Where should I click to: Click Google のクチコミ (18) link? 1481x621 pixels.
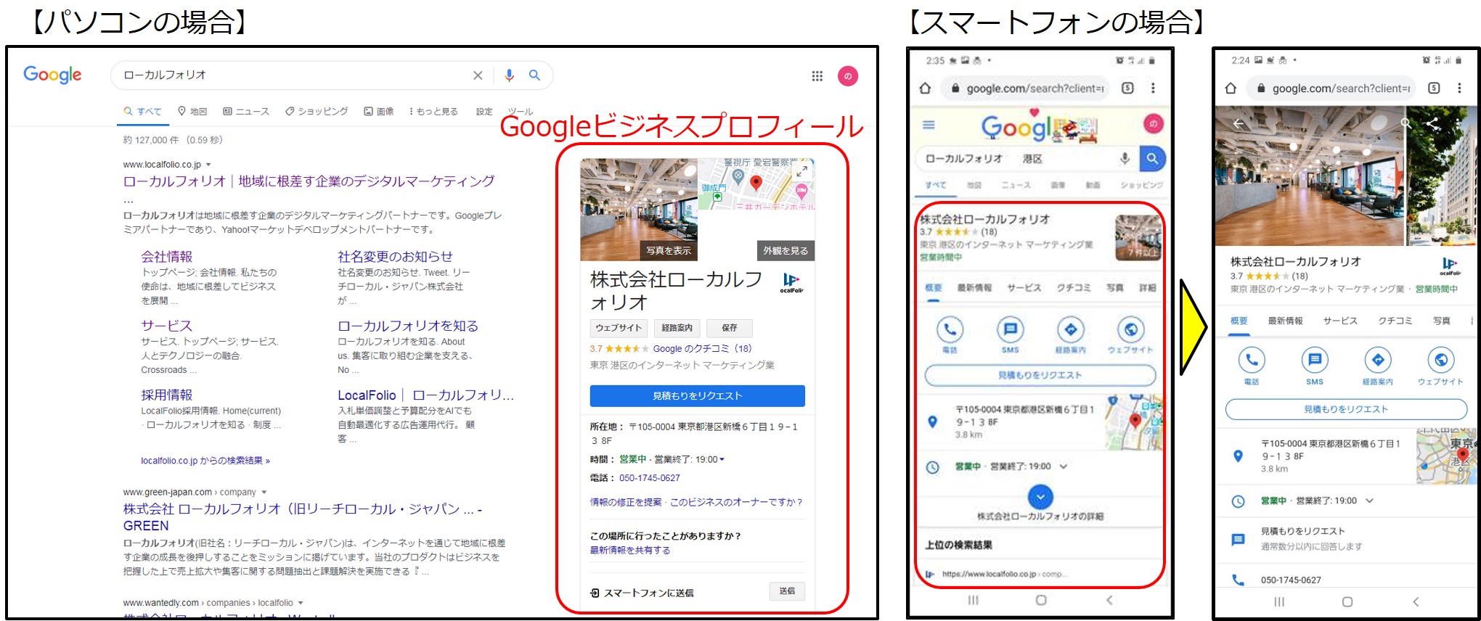click(x=702, y=348)
